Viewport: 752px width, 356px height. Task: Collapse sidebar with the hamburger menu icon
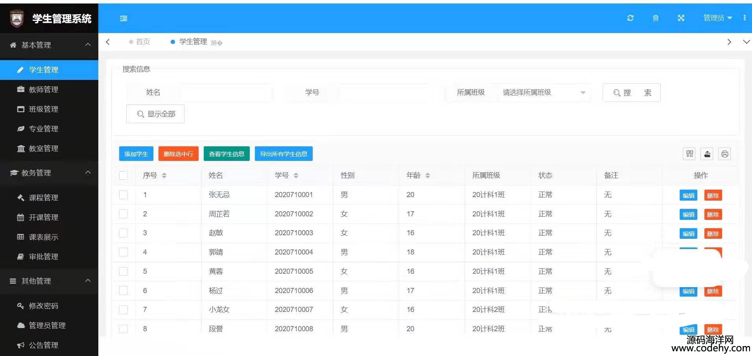tap(123, 18)
